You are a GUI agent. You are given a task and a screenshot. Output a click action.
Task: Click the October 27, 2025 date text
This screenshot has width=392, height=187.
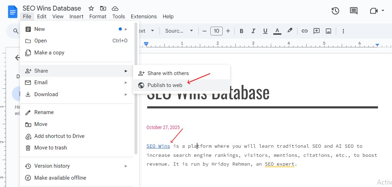pyautogui.click(x=163, y=127)
